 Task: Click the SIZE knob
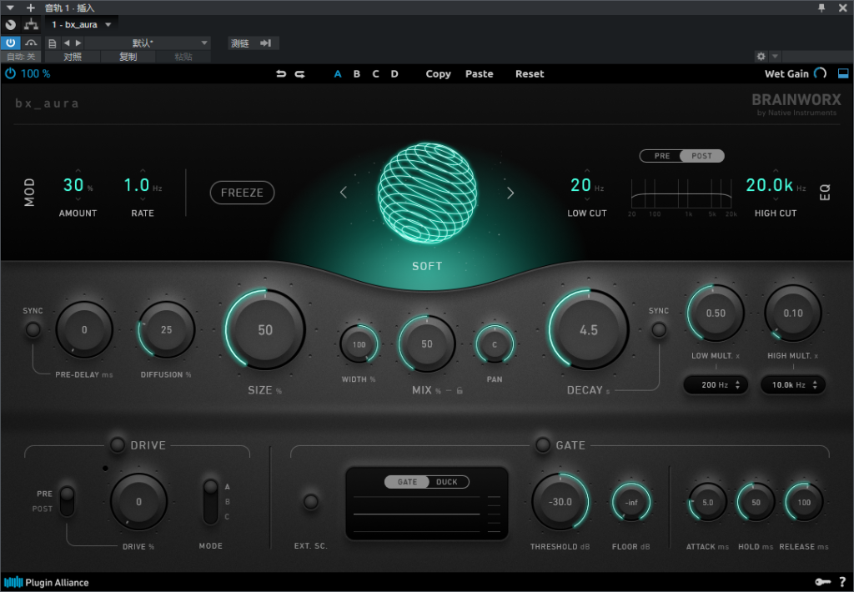(x=265, y=330)
